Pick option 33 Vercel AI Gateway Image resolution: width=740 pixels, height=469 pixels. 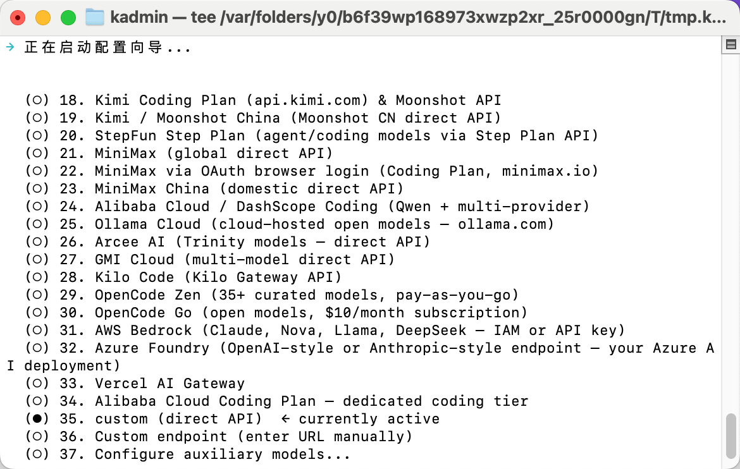37,383
